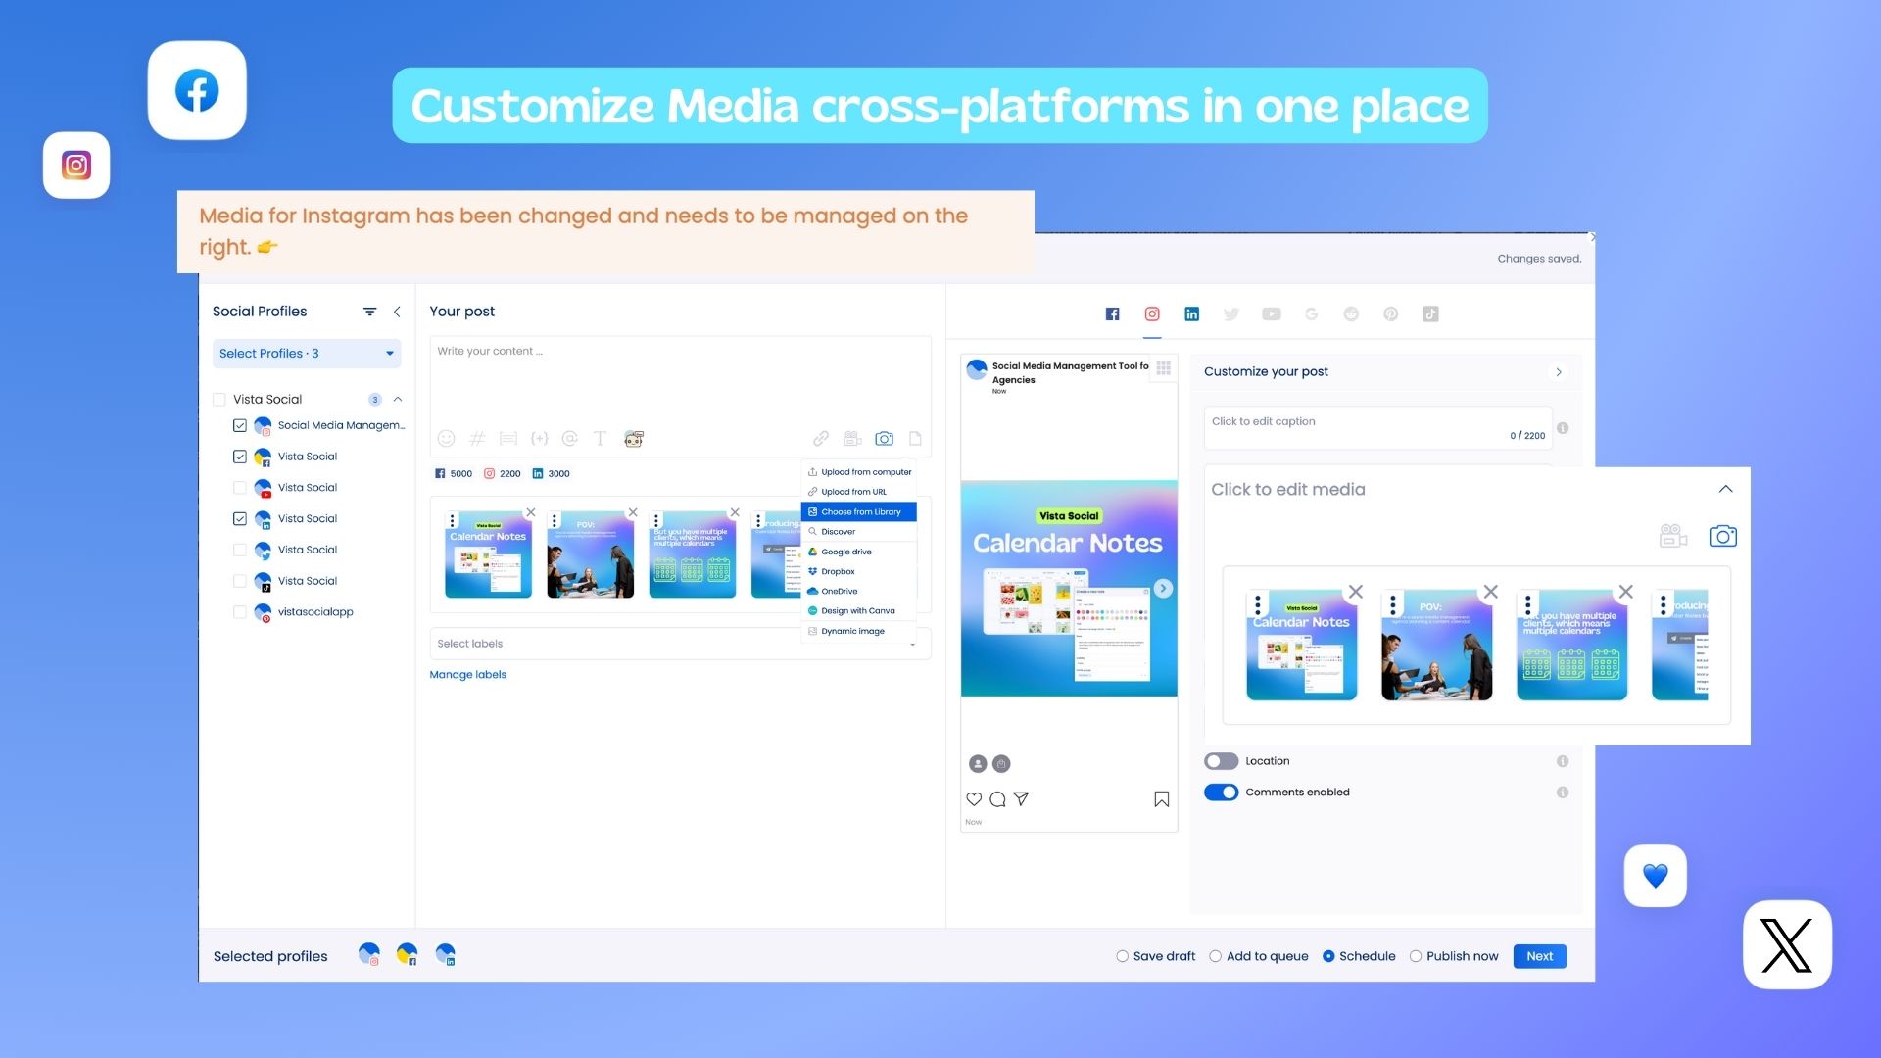Switch to the Facebook preview tab
Screen dimensions: 1881x1058
(x=1112, y=313)
